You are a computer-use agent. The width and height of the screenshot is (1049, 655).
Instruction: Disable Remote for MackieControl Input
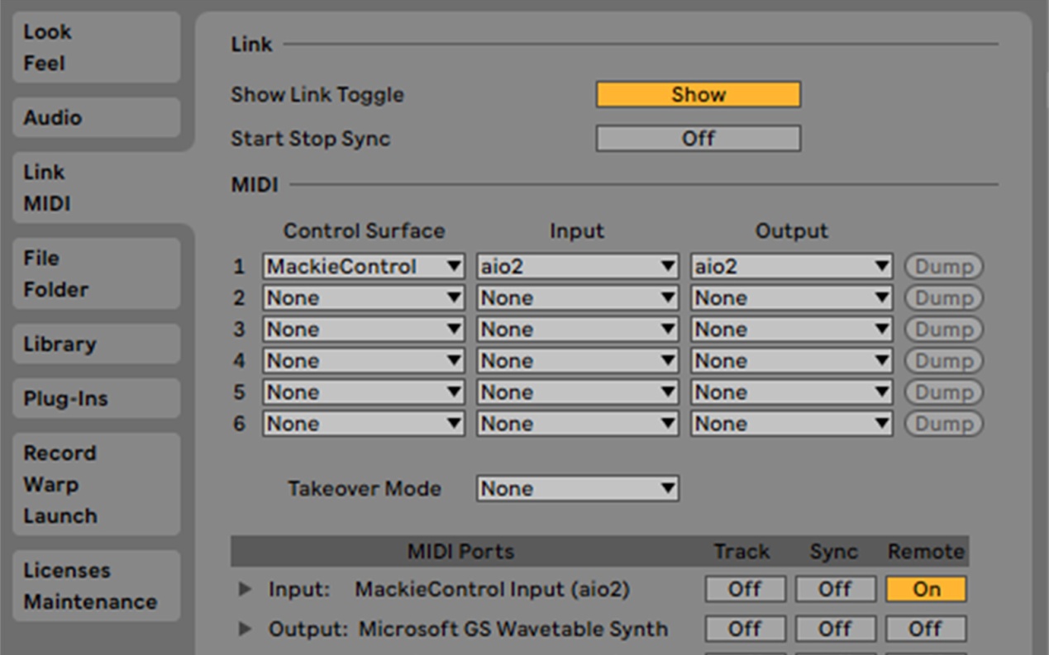[x=926, y=589]
